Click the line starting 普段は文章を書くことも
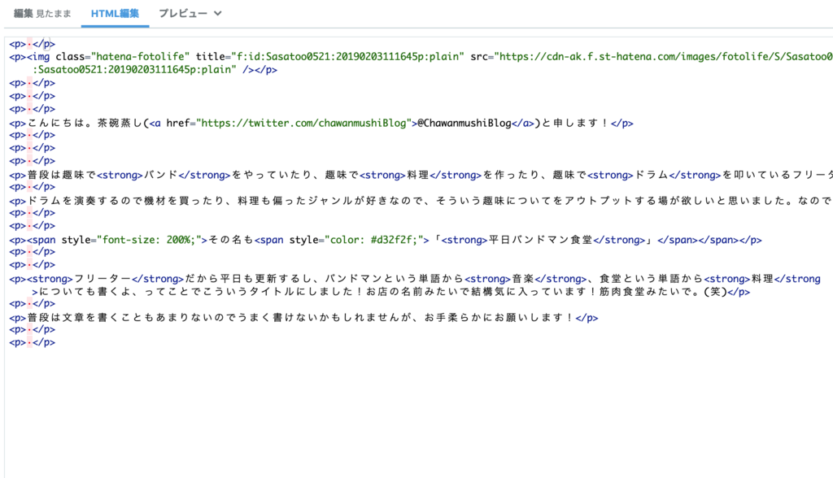Screen dimensions: 833x478 click(x=303, y=318)
